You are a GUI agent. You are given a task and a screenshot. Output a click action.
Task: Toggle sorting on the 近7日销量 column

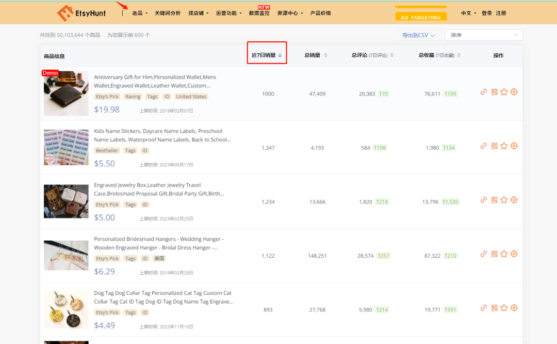[266, 53]
